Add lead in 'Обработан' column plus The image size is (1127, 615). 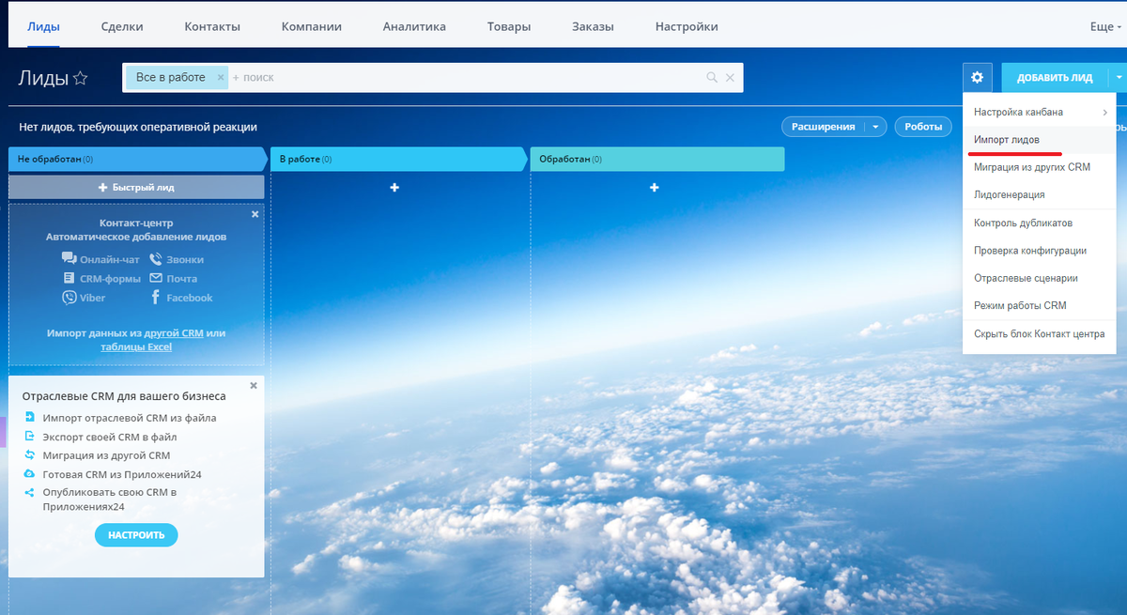(x=655, y=188)
